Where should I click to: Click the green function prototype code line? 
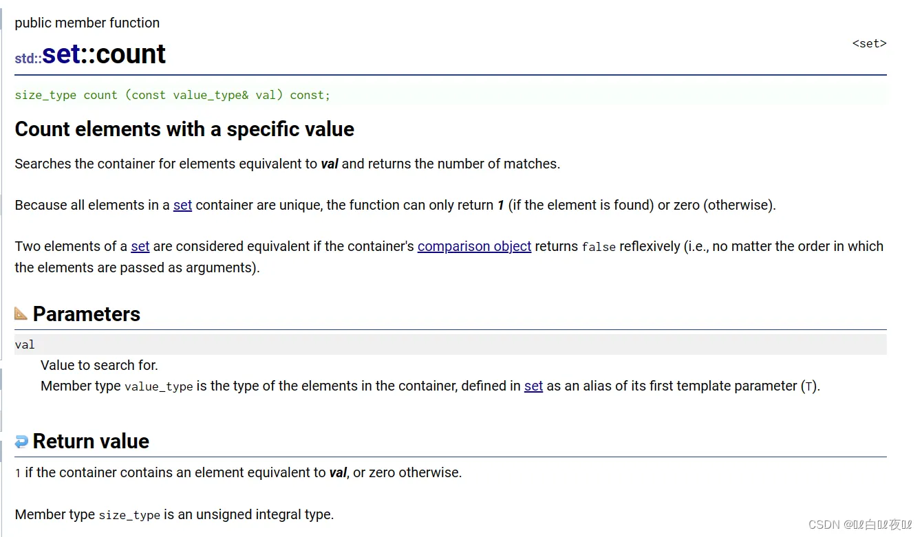(172, 95)
